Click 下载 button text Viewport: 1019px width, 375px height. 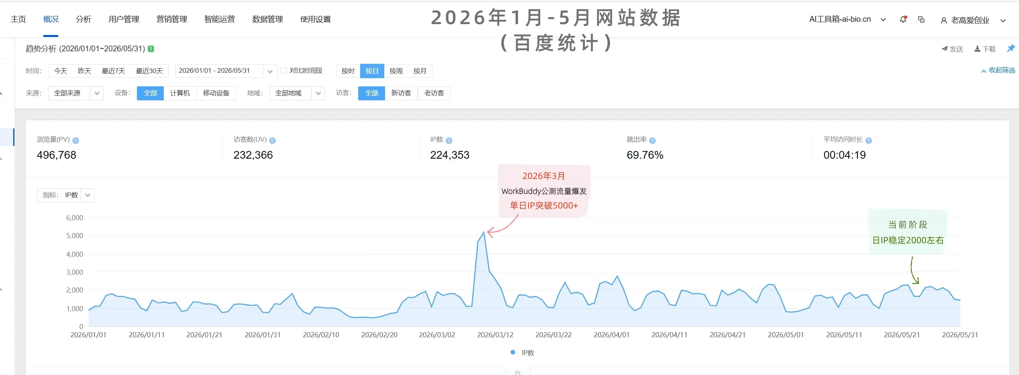point(989,49)
